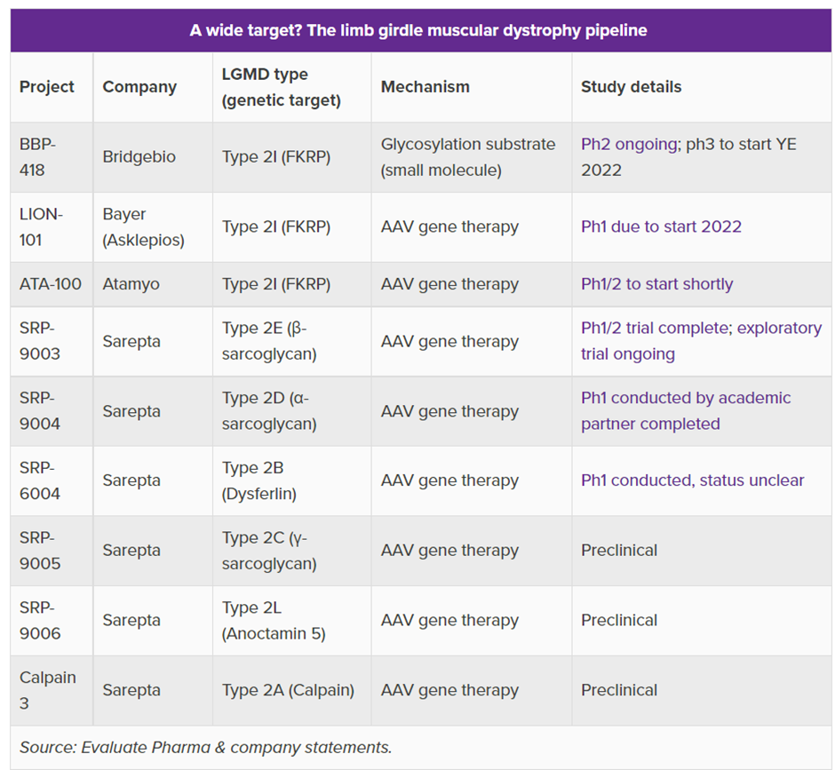Open the 'exploratory trial ongoing' link
The width and height of the screenshot is (835, 770).
tap(702, 341)
